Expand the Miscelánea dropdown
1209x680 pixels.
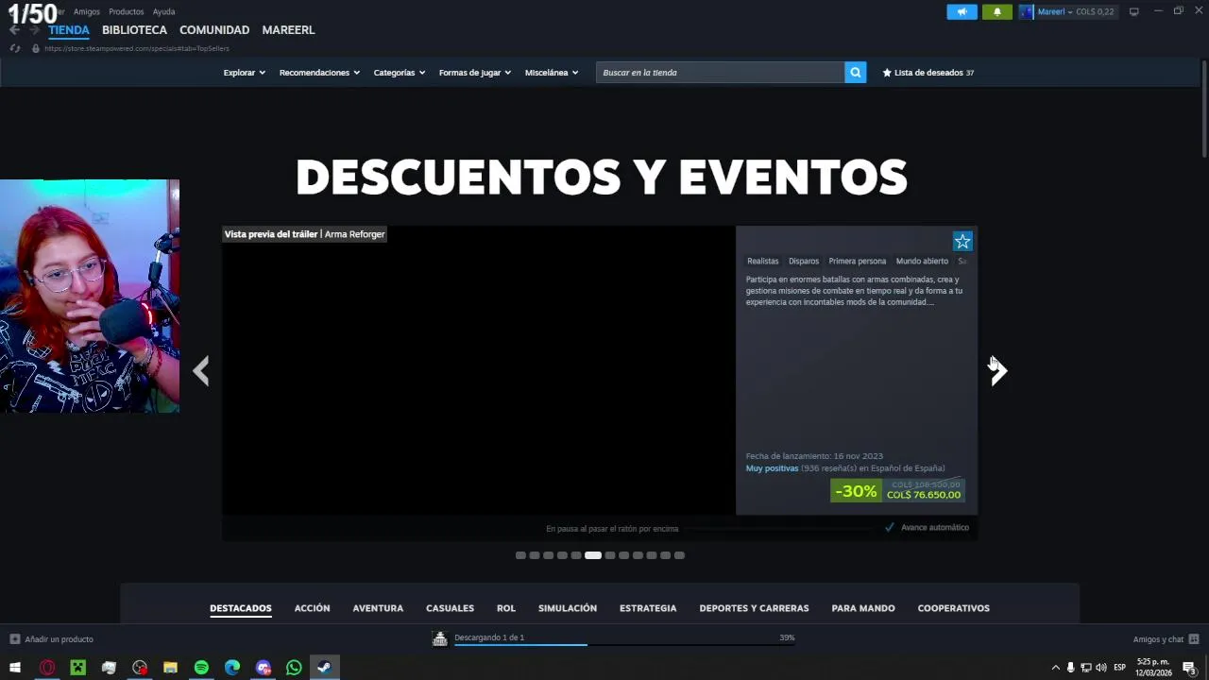[x=552, y=73]
